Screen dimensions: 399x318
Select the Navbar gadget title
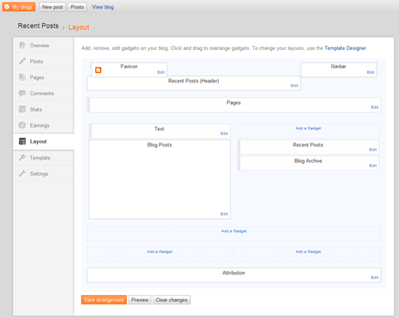tap(339, 67)
